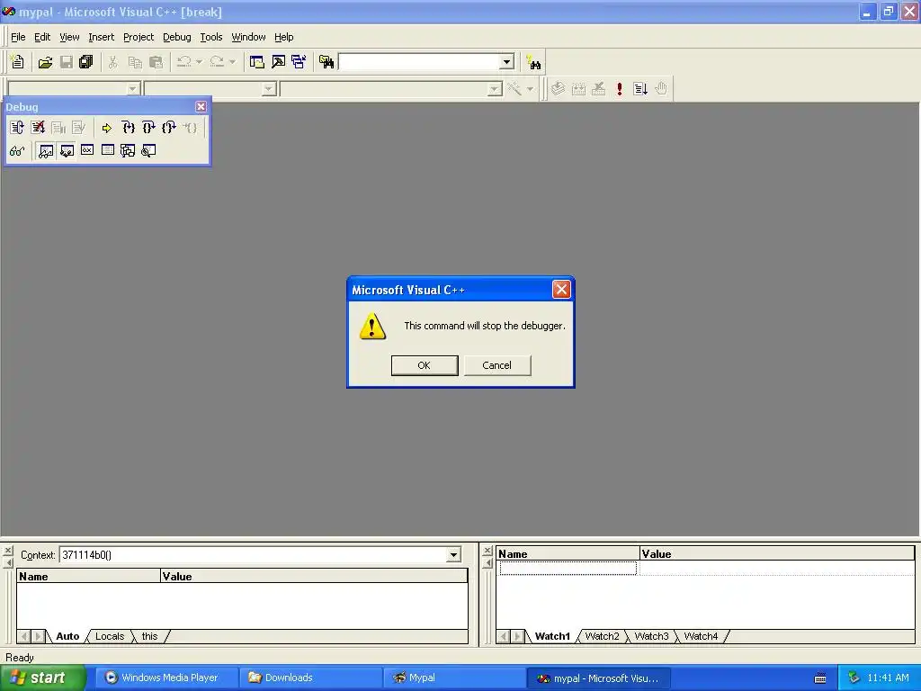Click the Save All icon
This screenshot has height=691, width=921.
pos(86,62)
